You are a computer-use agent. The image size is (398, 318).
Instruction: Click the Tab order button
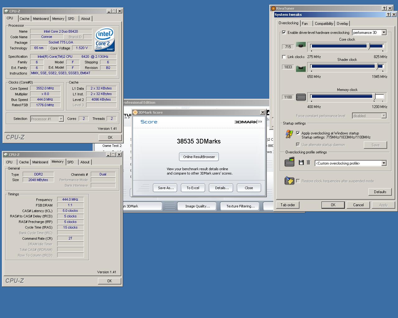[x=288, y=205]
